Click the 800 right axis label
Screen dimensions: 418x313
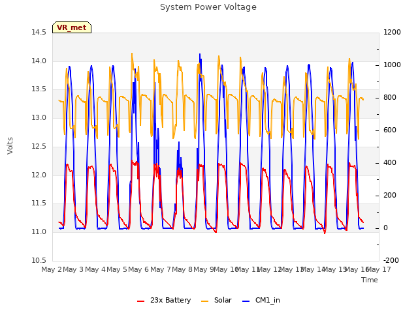point(390,98)
